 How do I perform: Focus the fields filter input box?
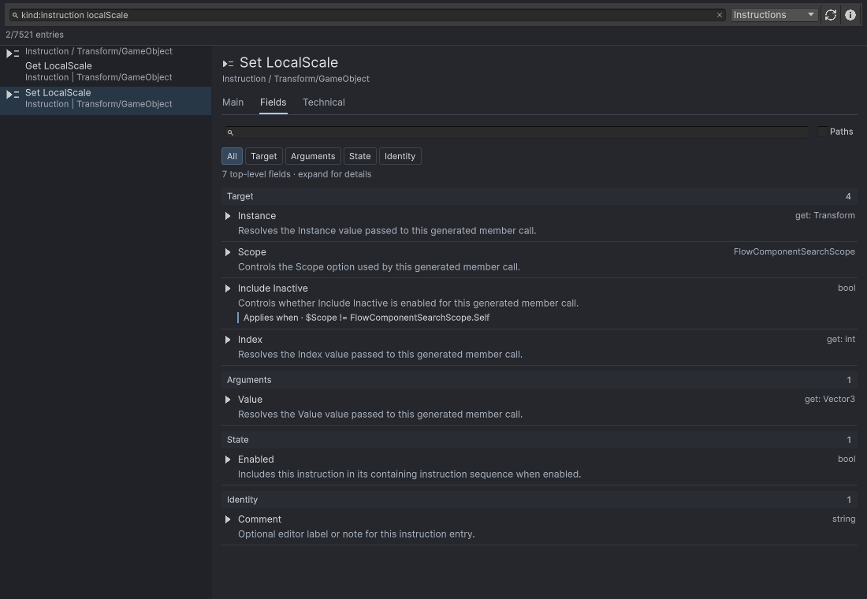[516, 132]
